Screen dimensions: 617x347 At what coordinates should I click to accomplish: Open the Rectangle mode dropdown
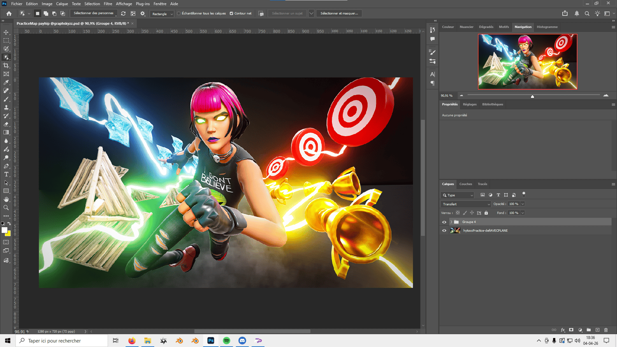[162, 14]
